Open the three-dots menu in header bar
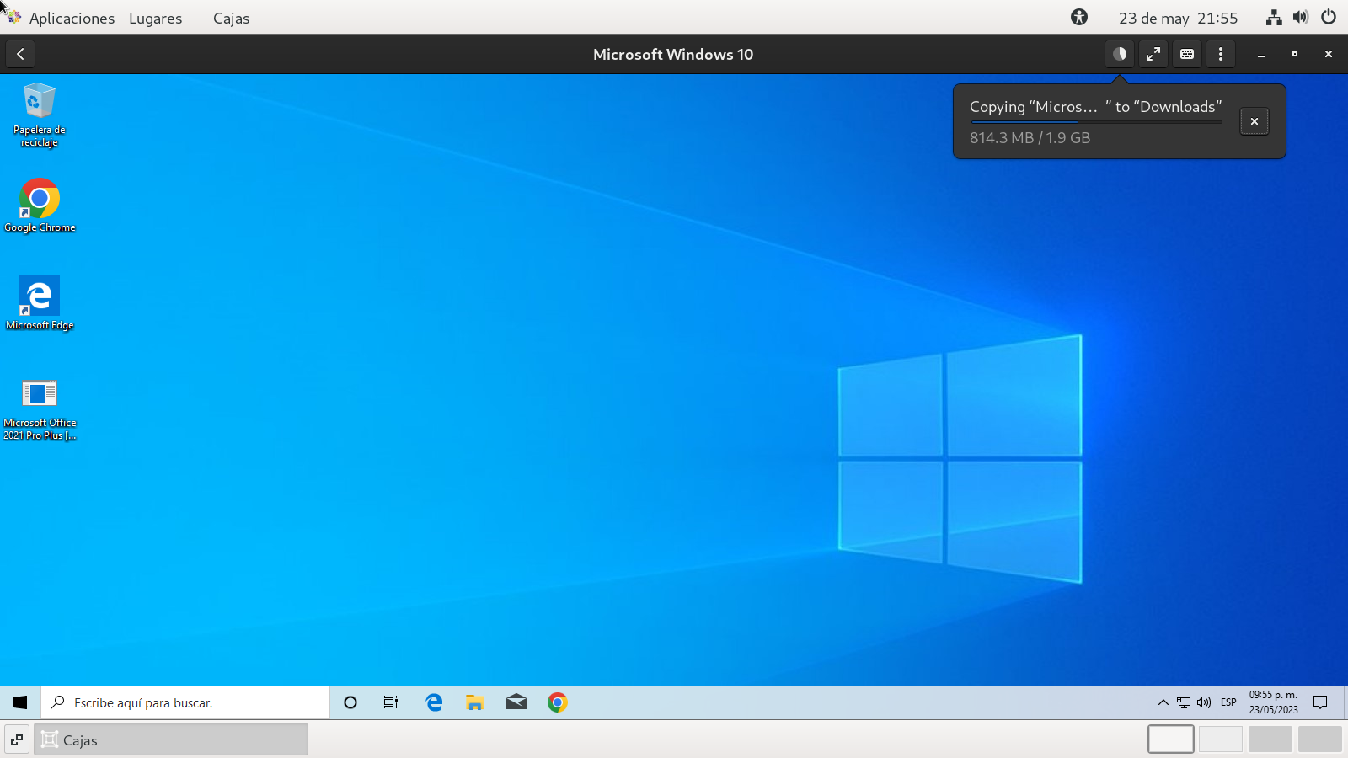1348x758 pixels. 1221,54
